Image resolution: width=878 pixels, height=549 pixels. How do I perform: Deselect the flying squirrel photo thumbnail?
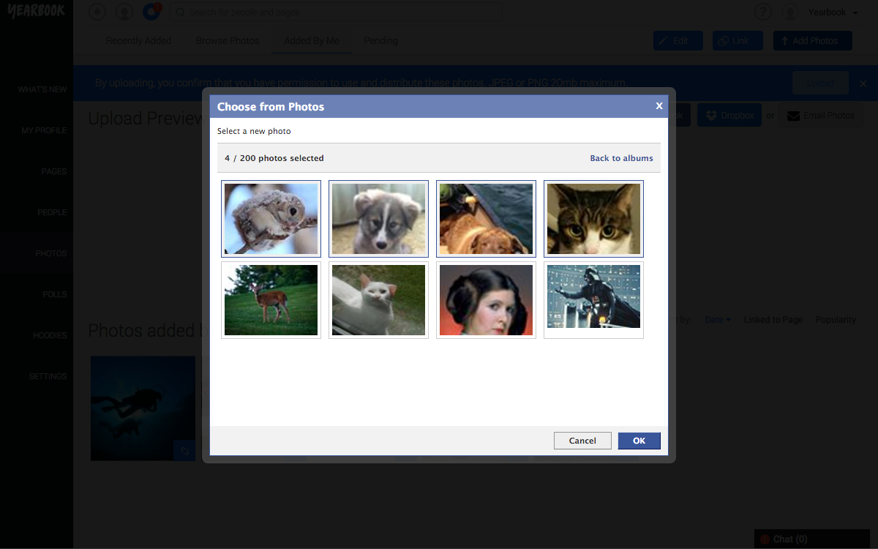tap(271, 219)
